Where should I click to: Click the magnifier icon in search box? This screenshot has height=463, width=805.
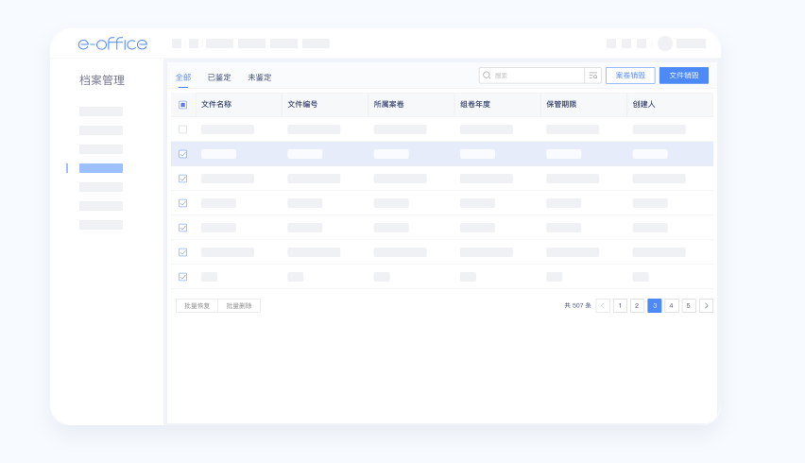[x=487, y=76]
